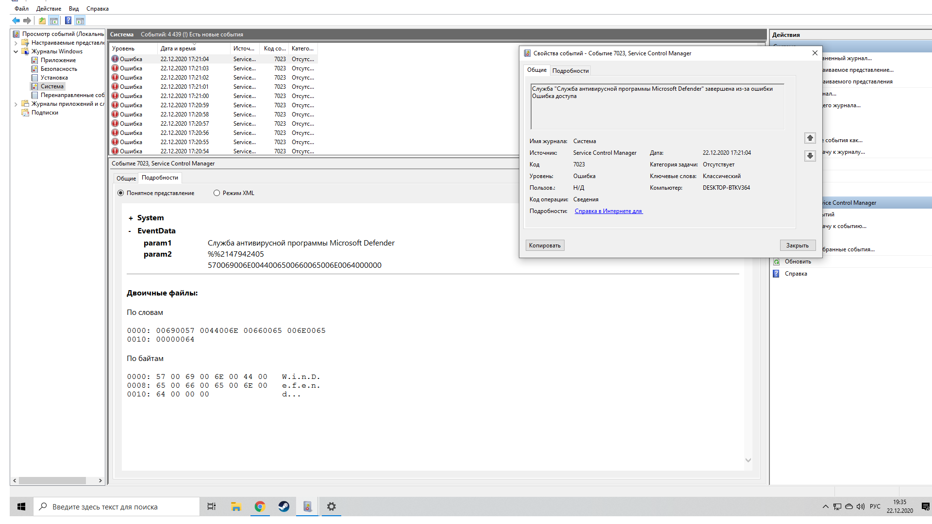Viewport: 932px width, 524px height.
Task: Open Google Chrome from the taskbar
Action: (260, 507)
